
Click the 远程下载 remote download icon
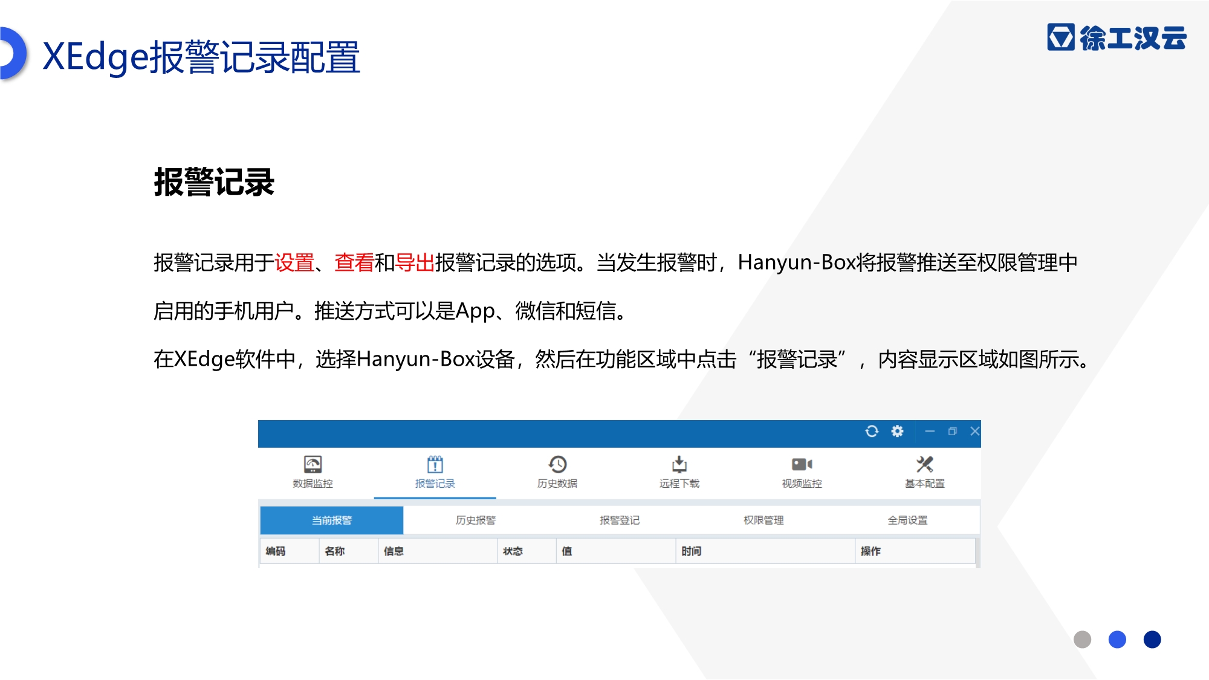pyautogui.click(x=679, y=465)
